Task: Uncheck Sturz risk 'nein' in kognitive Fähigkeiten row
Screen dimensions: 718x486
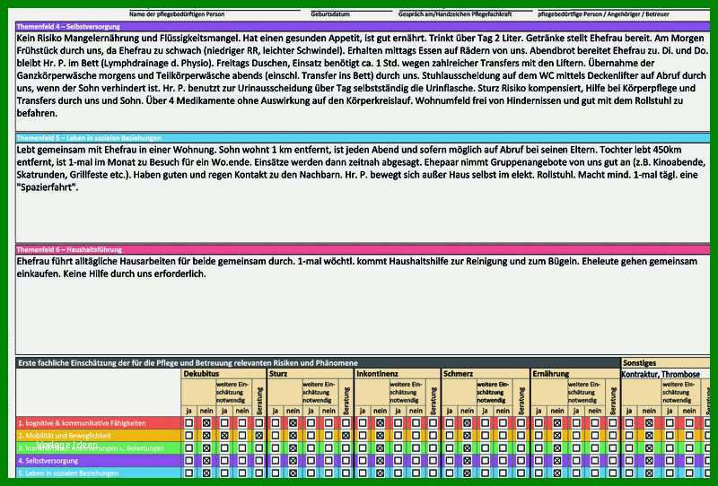Action: coord(293,423)
